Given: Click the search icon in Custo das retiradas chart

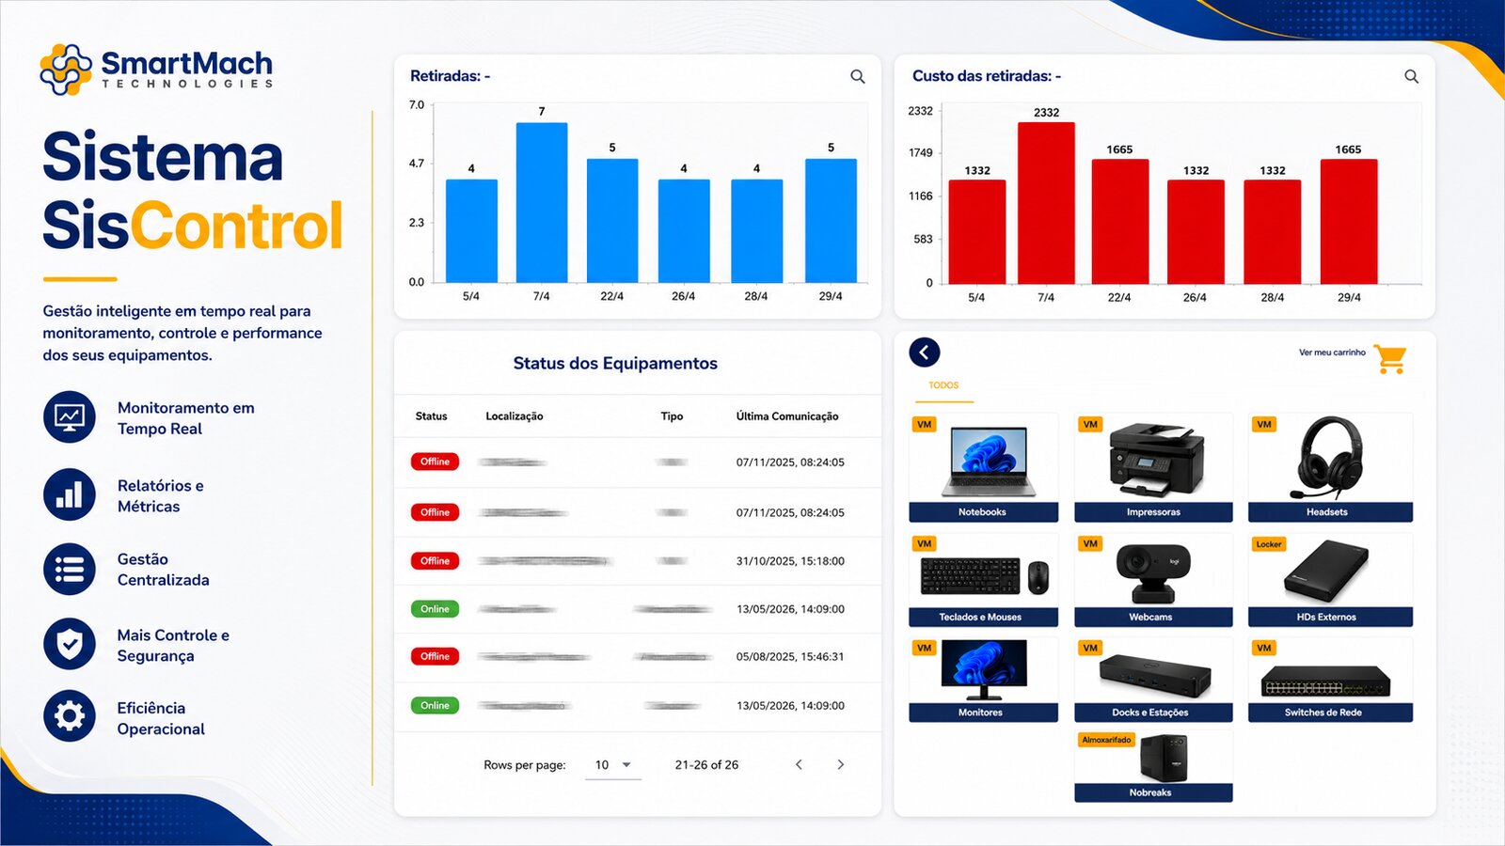Looking at the screenshot, I should pos(1412,76).
